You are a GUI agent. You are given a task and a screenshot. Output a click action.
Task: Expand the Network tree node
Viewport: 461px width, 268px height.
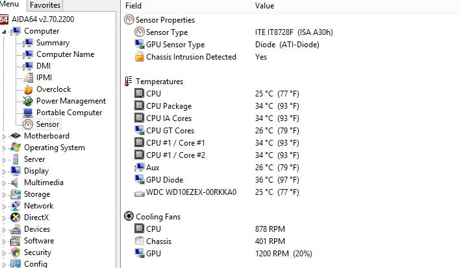pyautogui.click(x=4, y=207)
